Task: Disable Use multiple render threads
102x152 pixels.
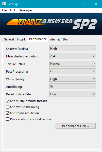Action: 8,101
